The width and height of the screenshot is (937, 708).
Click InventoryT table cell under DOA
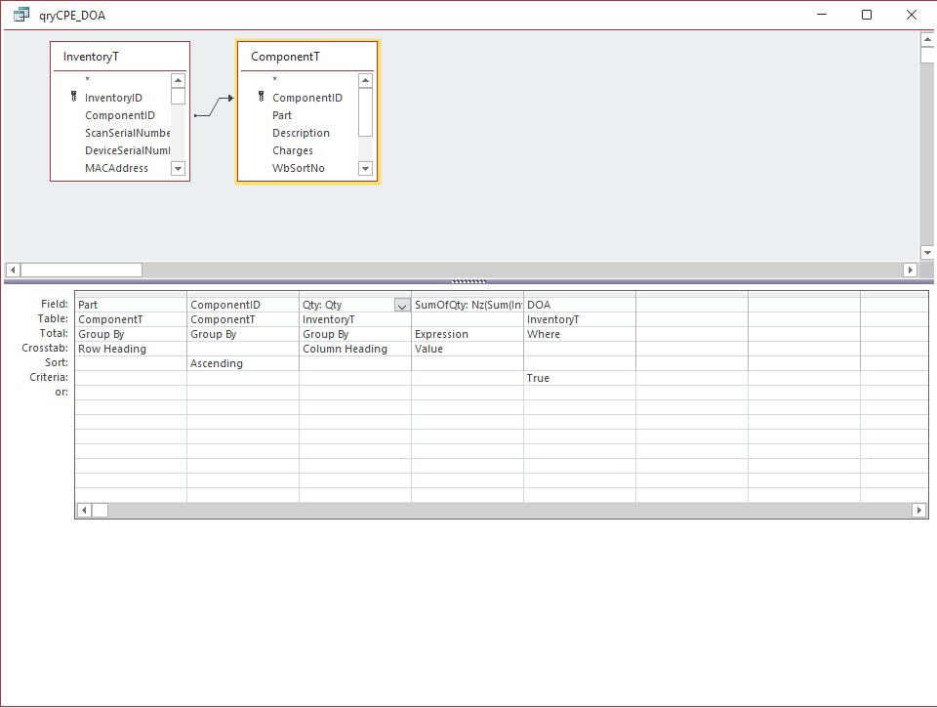[580, 320]
